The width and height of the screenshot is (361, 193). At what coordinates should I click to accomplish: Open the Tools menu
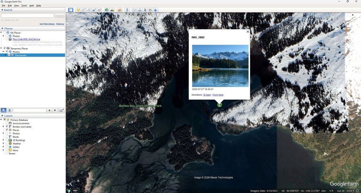click(24, 6)
